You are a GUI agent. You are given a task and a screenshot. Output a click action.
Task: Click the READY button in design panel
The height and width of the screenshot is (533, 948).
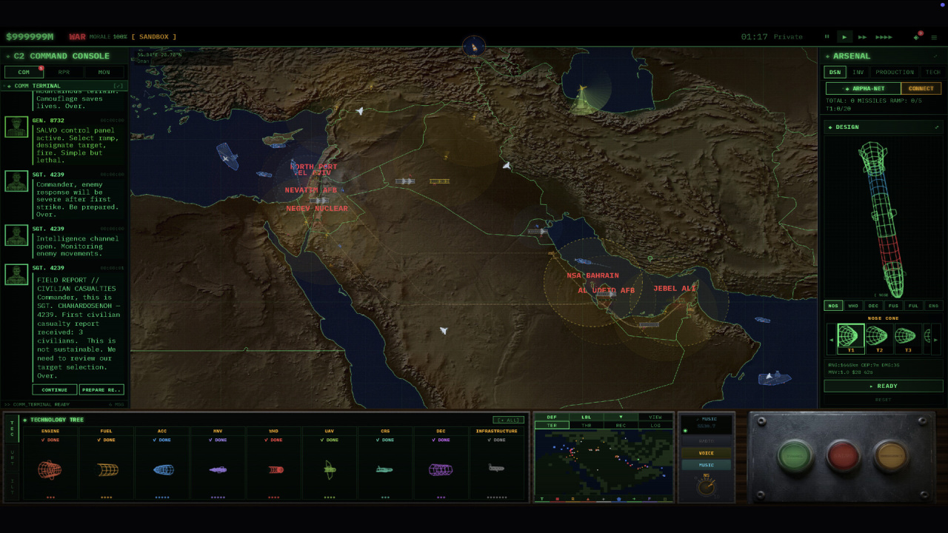pyautogui.click(x=884, y=386)
